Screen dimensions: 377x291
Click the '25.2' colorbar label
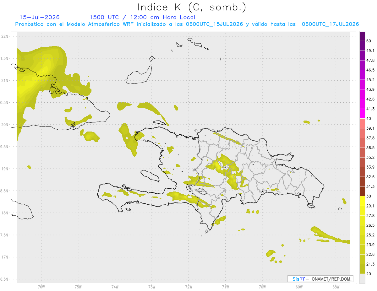click(370, 235)
